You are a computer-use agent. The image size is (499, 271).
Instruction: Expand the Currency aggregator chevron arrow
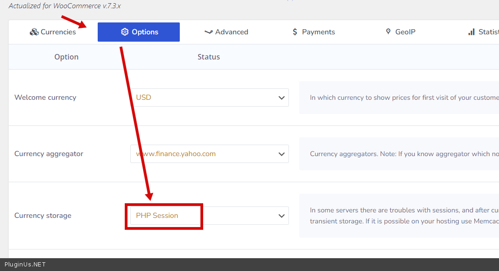pos(282,154)
